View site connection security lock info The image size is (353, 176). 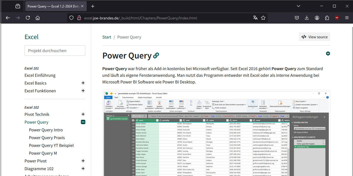79,18
